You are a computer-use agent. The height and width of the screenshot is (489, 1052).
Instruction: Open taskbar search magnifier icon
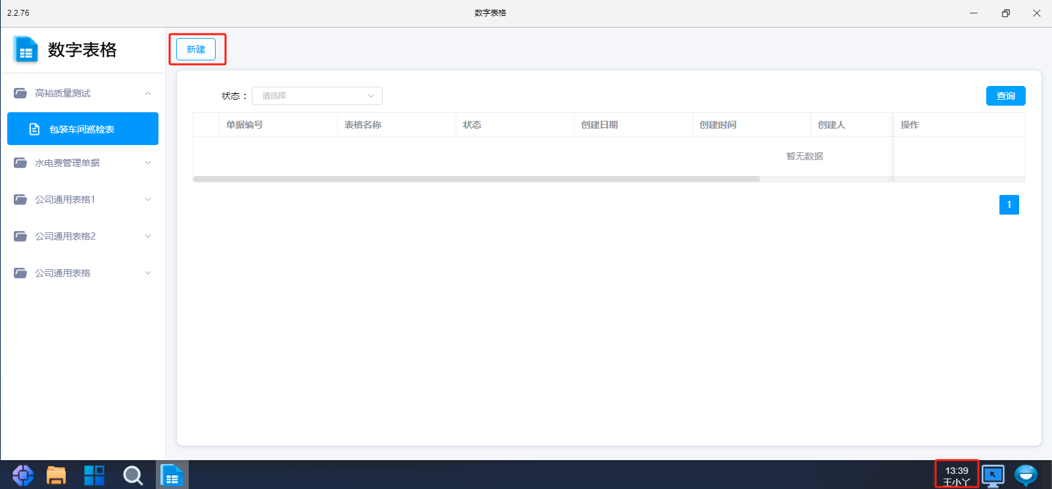[x=133, y=475]
